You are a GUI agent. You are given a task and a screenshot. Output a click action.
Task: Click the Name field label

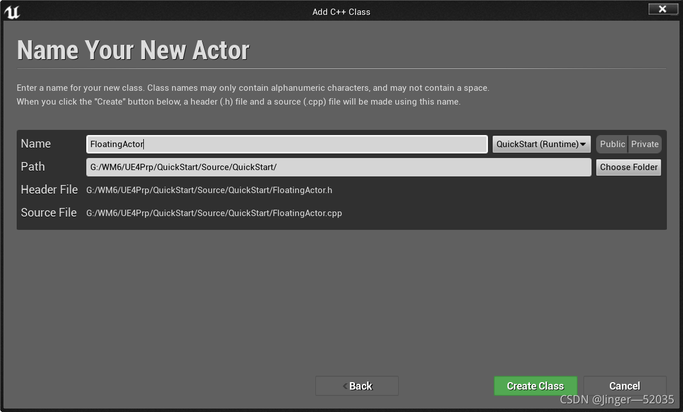pos(36,144)
